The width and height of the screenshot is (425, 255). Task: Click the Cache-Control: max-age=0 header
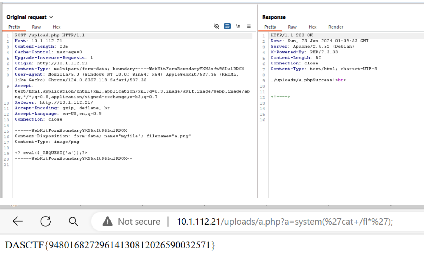pos(48,52)
